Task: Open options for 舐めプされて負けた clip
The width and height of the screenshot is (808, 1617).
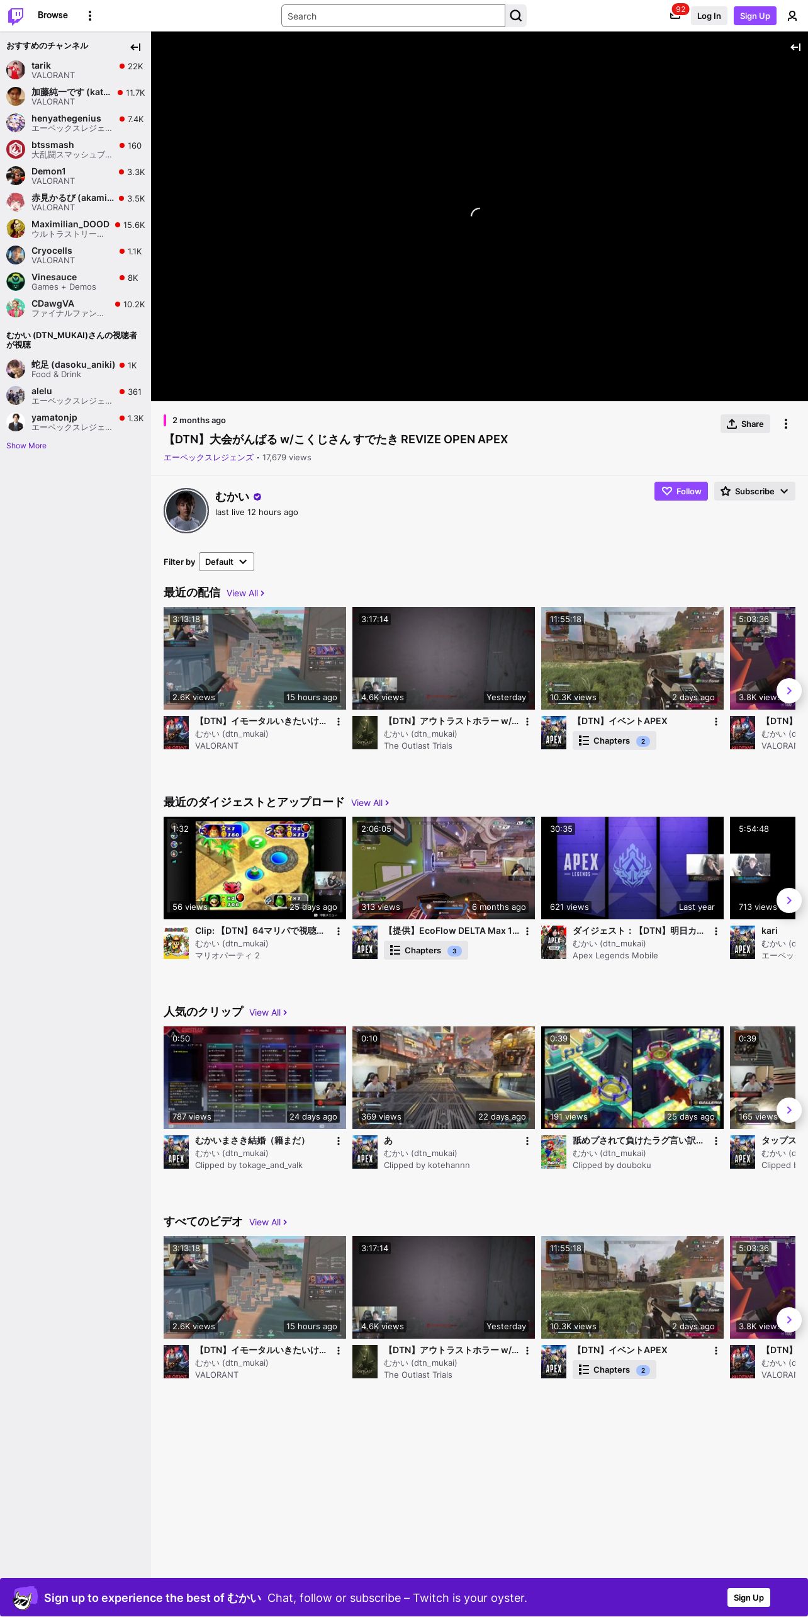Action: (x=716, y=1141)
